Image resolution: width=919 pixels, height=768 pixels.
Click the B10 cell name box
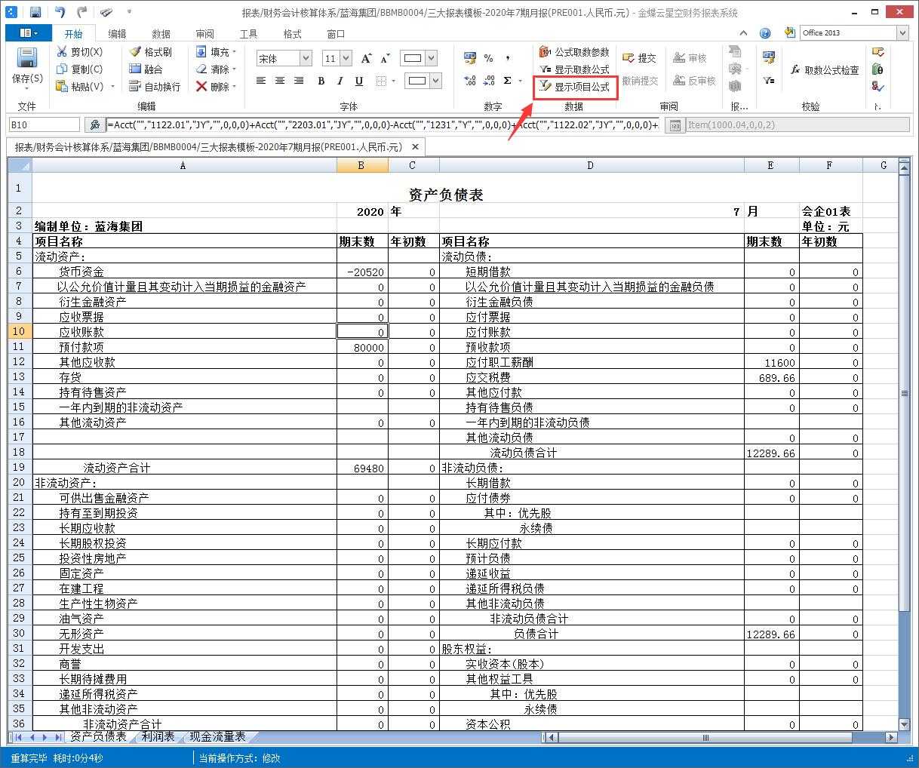[x=44, y=125]
